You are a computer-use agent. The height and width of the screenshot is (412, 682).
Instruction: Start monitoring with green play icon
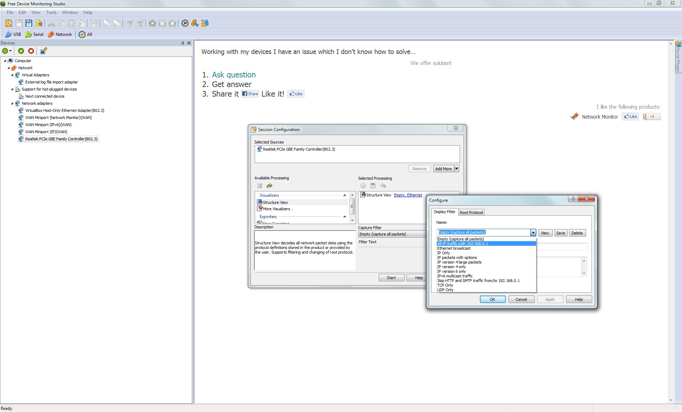(x=21, y=51)
